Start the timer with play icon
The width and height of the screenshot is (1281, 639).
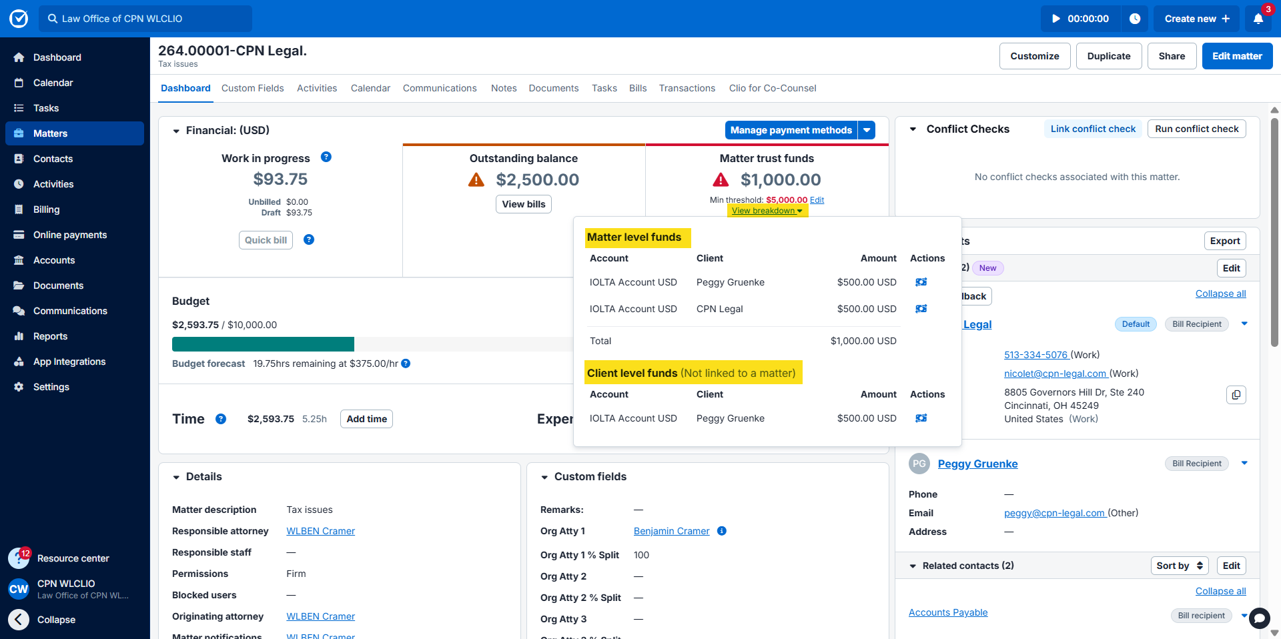click(1056, 19)
